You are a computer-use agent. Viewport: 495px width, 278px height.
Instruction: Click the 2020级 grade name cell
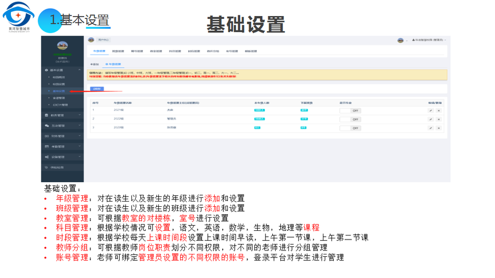tap(119, 128)
